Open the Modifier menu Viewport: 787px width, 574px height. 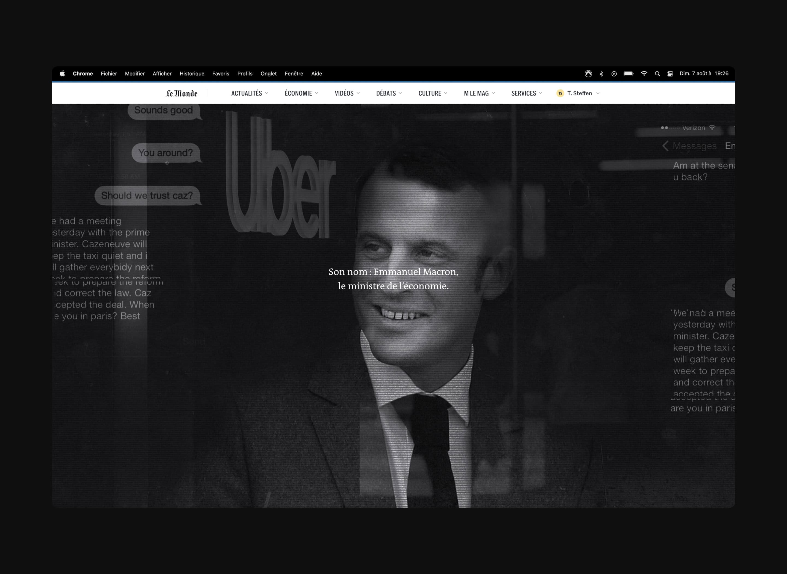(x=135, y=74)
